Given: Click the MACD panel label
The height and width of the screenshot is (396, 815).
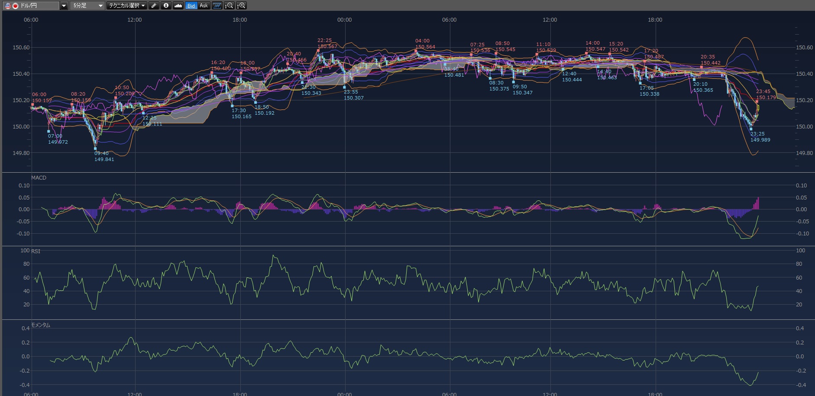Looking at the screenshot, I should click(x=39, y=178).
